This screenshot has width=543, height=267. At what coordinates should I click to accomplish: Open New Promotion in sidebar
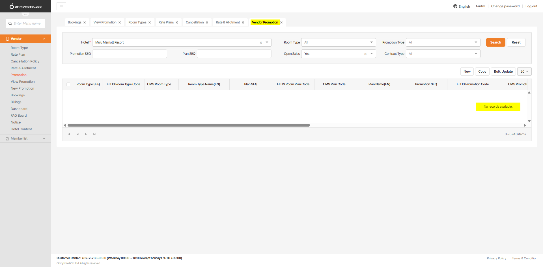(22, 88)
